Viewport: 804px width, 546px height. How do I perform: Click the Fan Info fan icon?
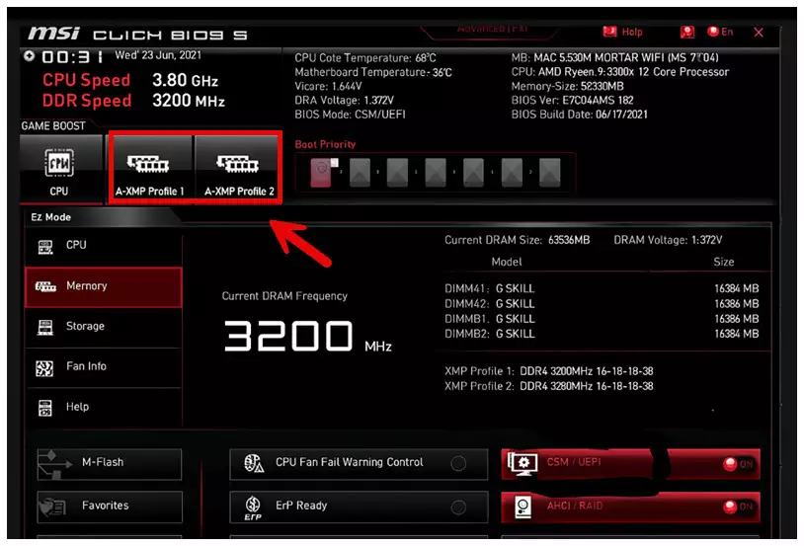(44, 367)
